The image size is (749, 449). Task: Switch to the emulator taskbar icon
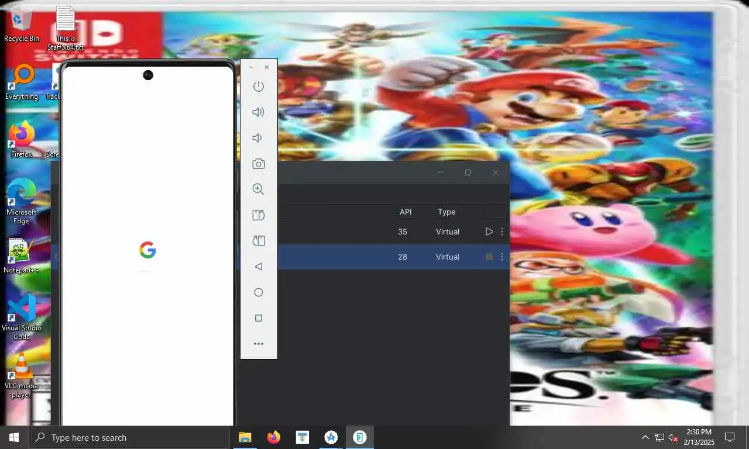[x=360, y=437]
